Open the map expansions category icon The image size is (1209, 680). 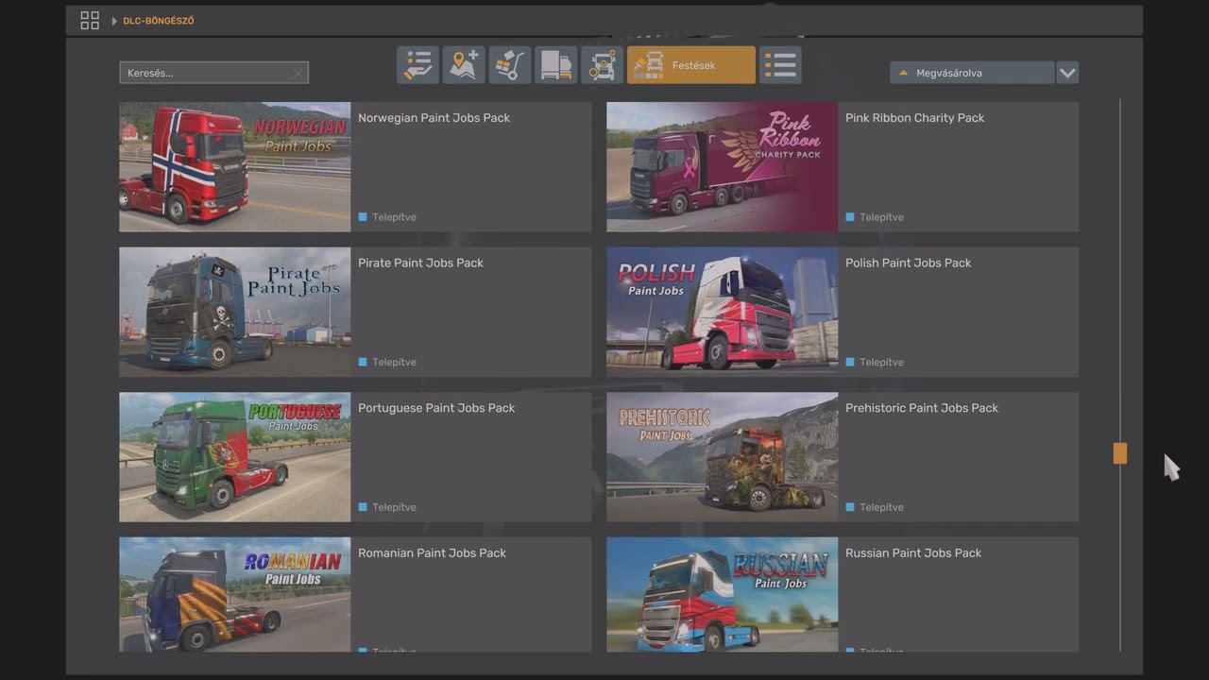464,65
